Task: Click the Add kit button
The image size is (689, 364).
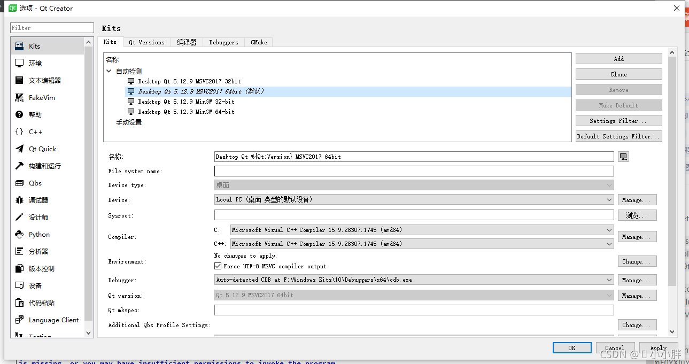Action: pos(618,59)
